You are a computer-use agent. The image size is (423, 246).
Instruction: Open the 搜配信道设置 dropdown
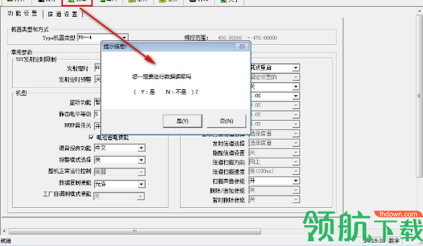(x=296, y=153)
